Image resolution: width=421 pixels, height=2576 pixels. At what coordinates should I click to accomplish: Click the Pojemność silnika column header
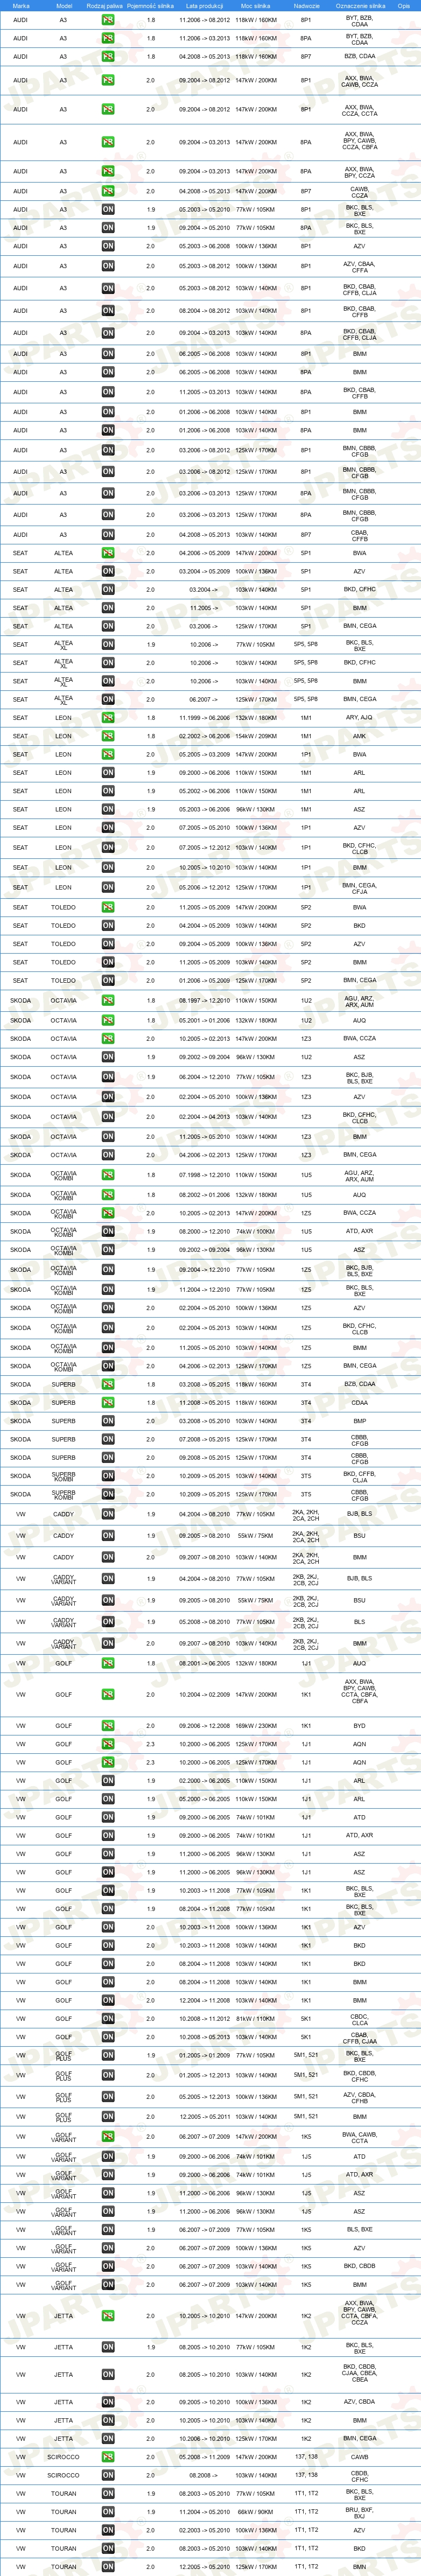coord(151,5)
